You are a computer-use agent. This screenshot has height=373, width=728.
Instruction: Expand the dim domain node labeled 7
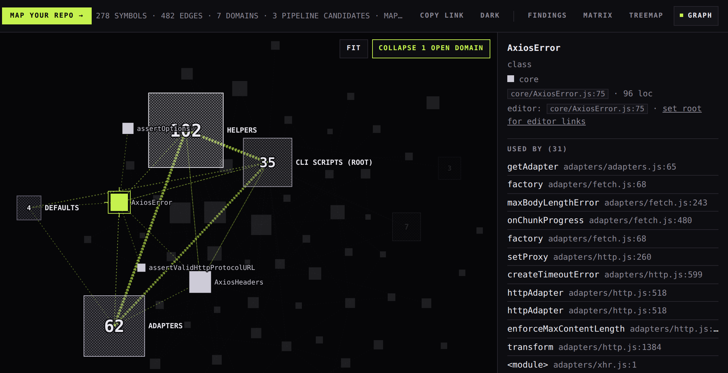pyautogui.click(x=406, y=227)
